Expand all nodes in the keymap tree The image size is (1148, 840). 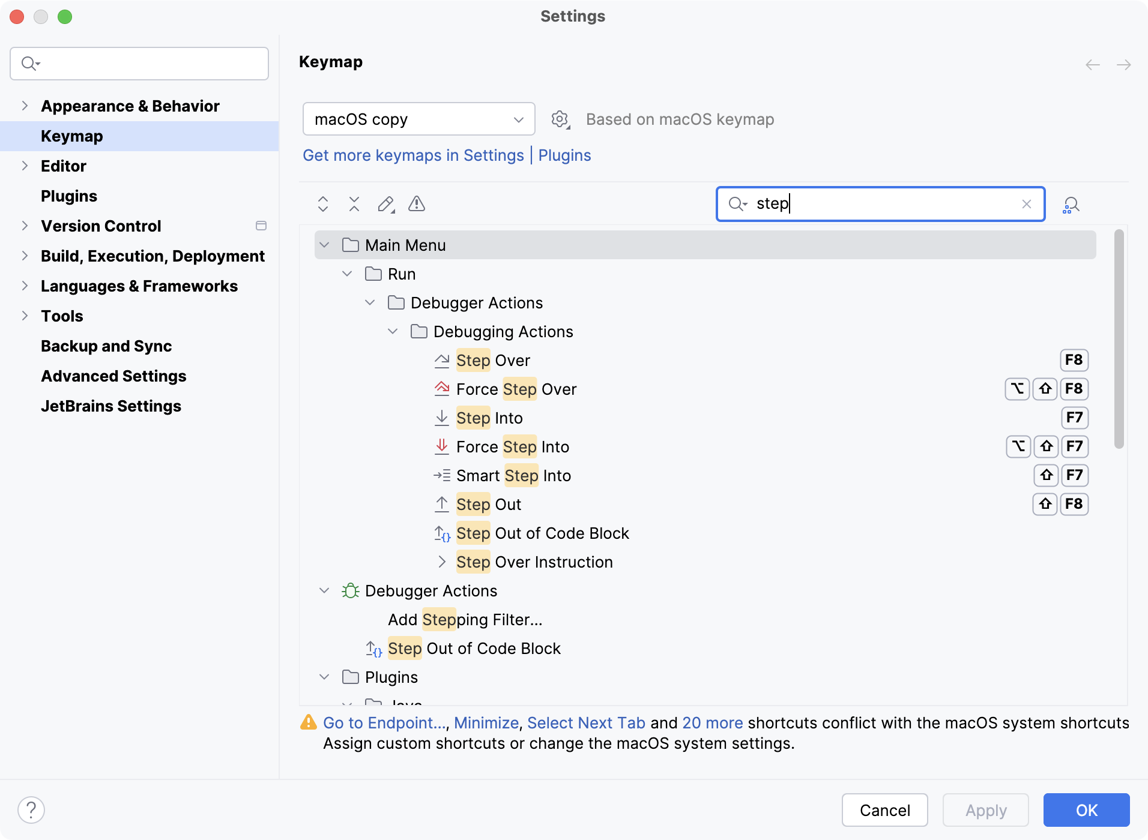tap(322, 204)
